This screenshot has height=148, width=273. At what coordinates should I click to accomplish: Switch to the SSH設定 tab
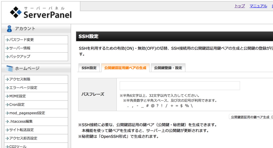click(89, 68)
